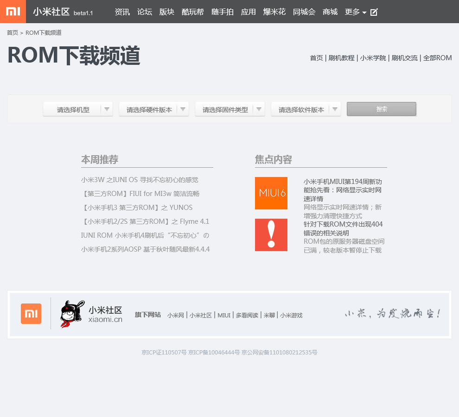This screenshot has height=417, width=459.
Task: Open the 小米学院 link
Action: pos(373,58)
